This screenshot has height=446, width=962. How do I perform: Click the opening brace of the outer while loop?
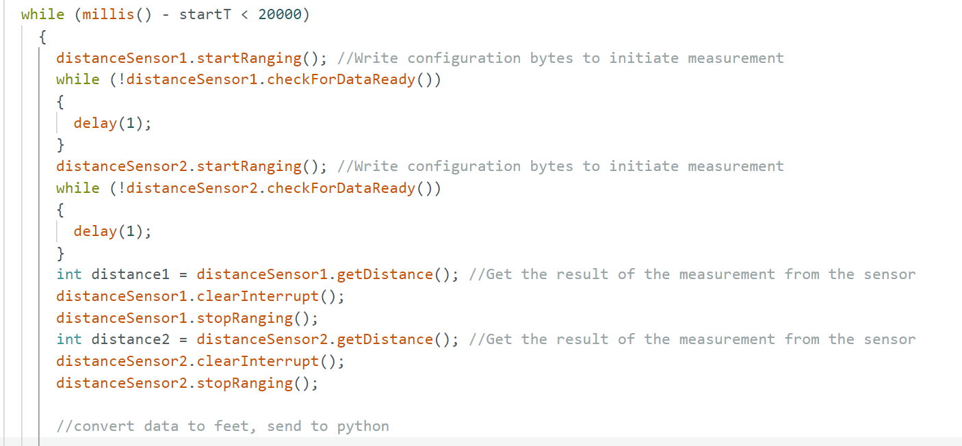click(x=42, y=36)
